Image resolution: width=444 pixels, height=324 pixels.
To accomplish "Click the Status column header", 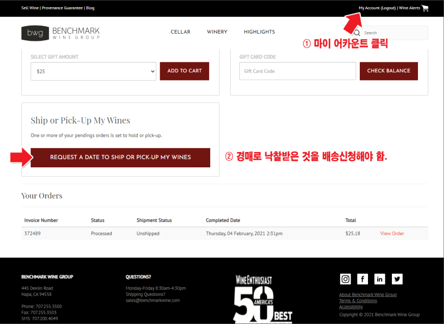I will [97, 220].
